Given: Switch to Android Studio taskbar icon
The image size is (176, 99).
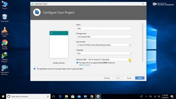Looking at the screenshot, I should [x=98, y=97].
